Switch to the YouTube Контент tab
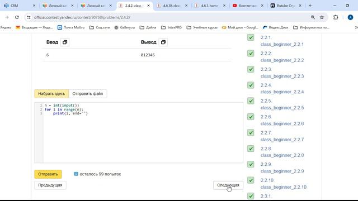Image resolution: width=358 pixels, height=201 pixels. coord(247,6)
